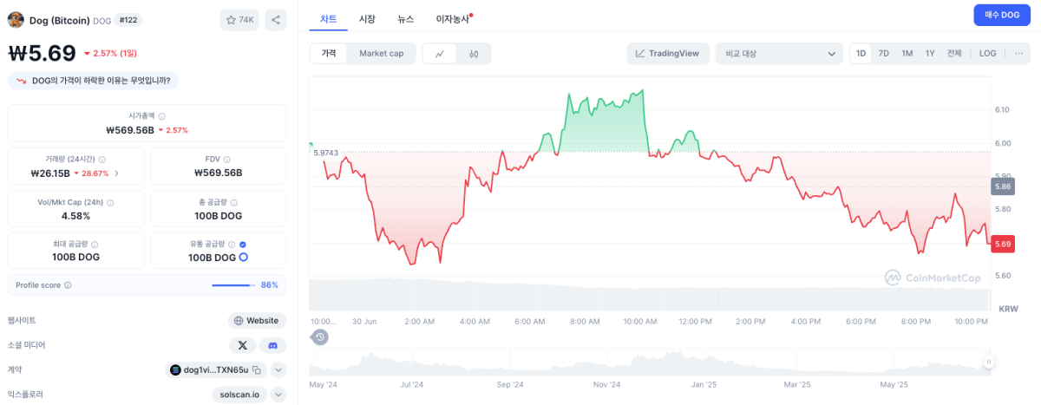Click the info icon beside 거래량 (24시간)
The image size is (1041, 405).
click(x=102, y=160)
